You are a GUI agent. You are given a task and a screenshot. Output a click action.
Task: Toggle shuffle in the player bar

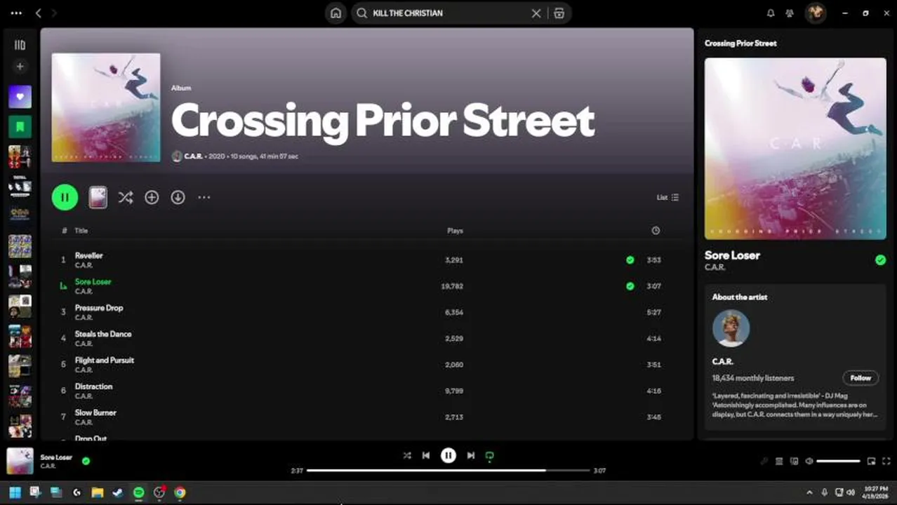tap(407, 455)
